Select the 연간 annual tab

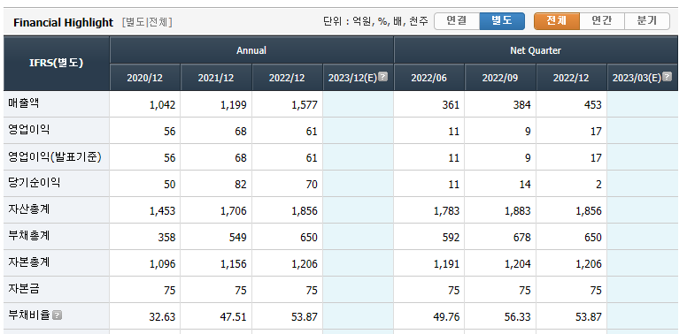pyautogui.click(x=602, y=21)
